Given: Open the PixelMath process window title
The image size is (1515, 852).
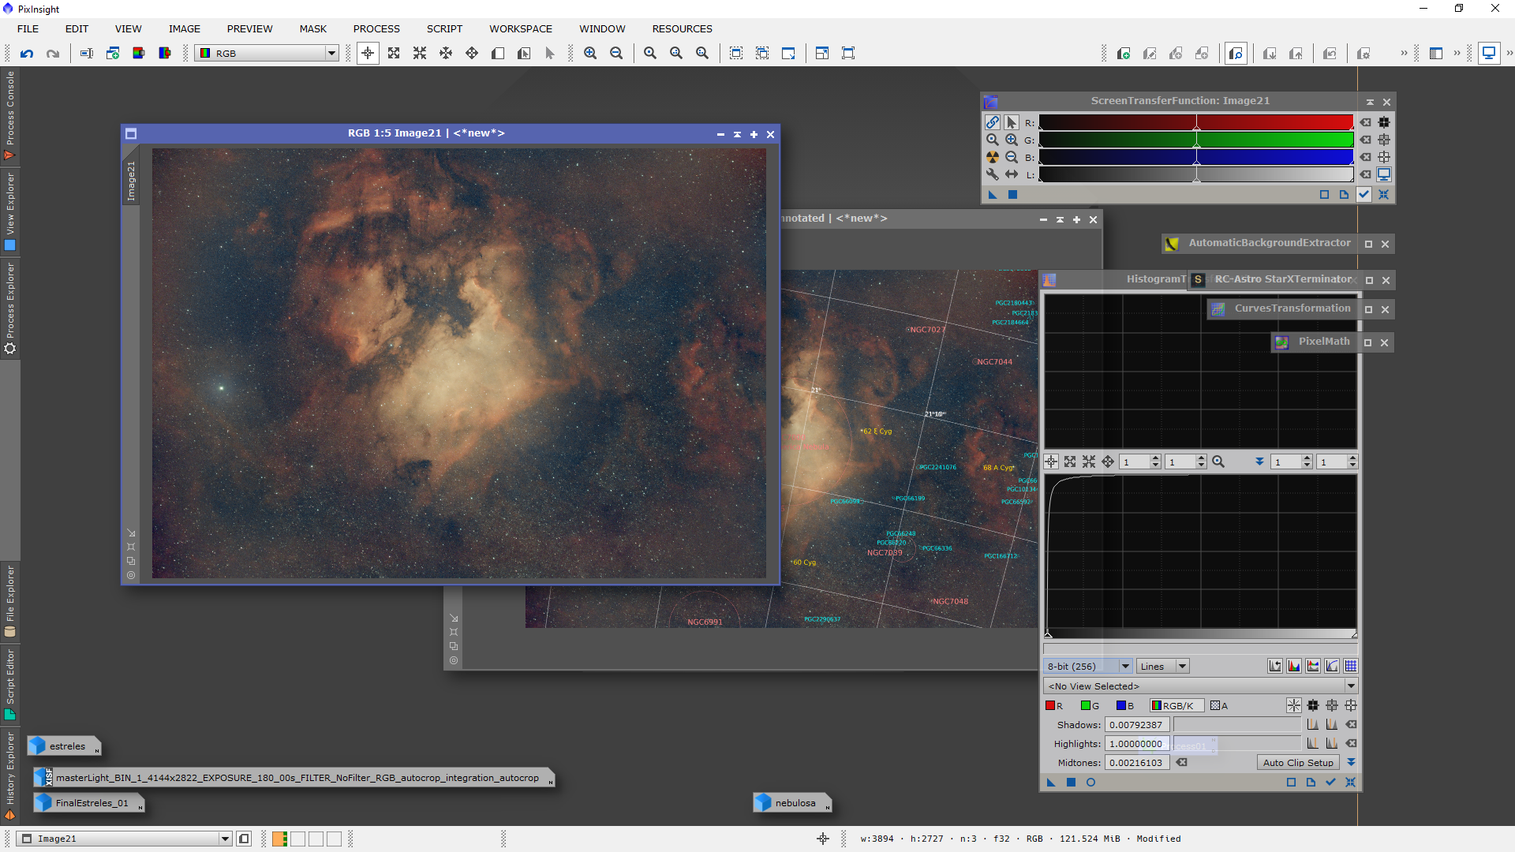Looking at the screenshot, I should pyautogui.click(x=1323, y=342).
